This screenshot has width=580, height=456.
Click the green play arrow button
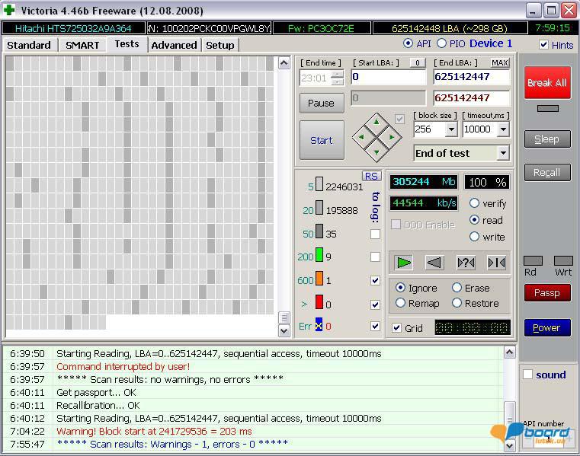[404, 263]
